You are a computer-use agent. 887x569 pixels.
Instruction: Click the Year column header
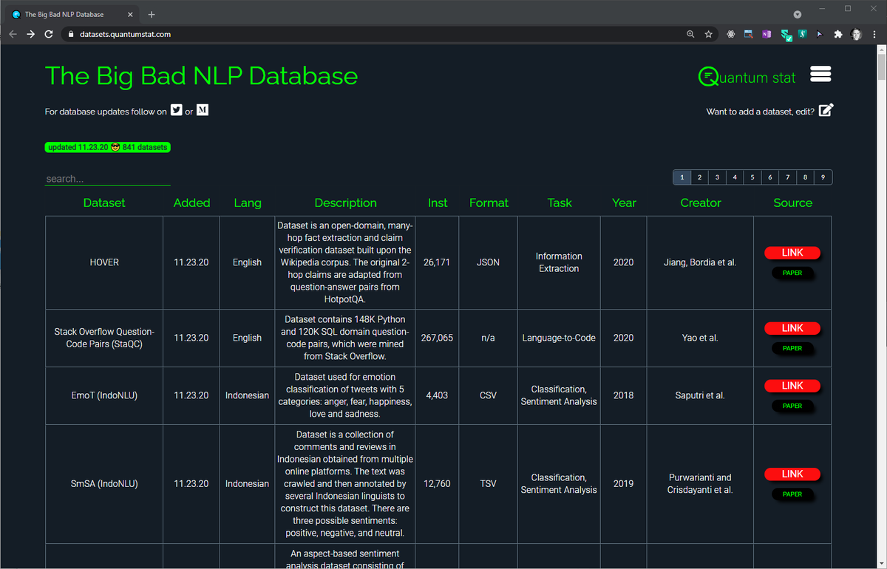click(624, 202)
